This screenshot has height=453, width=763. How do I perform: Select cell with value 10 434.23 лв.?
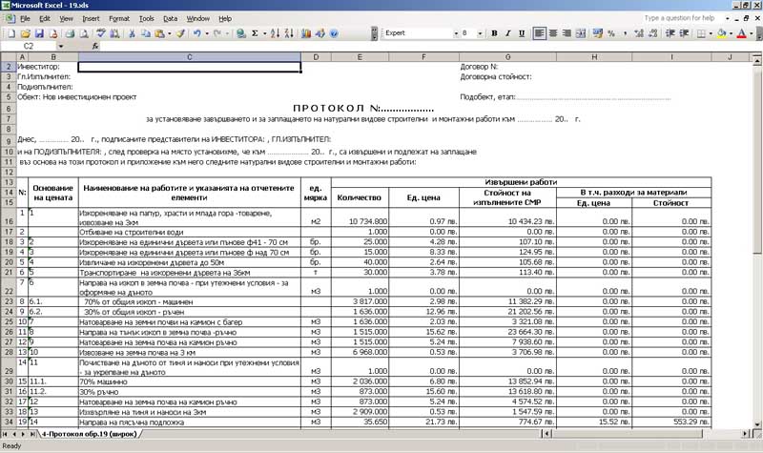[507, 217]
